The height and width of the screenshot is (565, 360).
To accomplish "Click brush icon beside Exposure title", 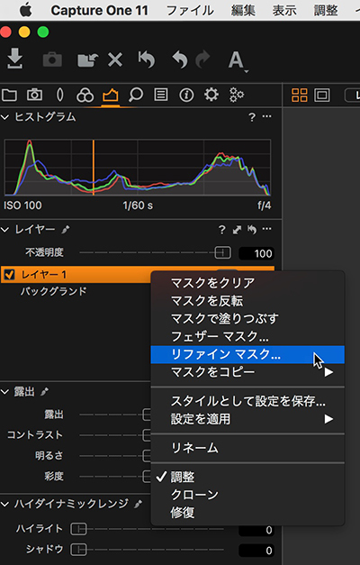I will coord(45,392).
